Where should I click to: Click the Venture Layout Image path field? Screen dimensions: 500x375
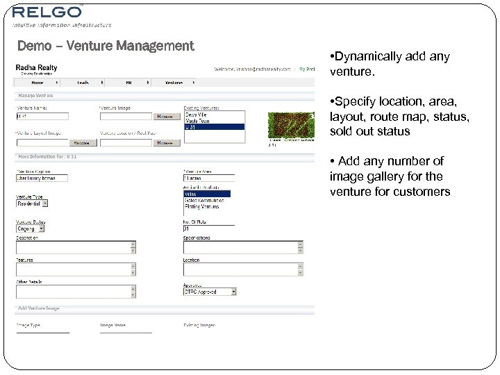click(42, 142)
